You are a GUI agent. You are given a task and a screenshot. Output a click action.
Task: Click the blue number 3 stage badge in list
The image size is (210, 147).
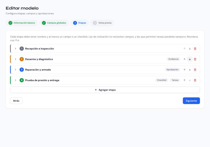pos(22,70)
